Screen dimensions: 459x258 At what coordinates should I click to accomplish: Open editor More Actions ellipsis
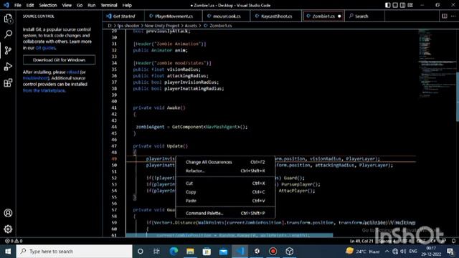[x=453, y=16]
